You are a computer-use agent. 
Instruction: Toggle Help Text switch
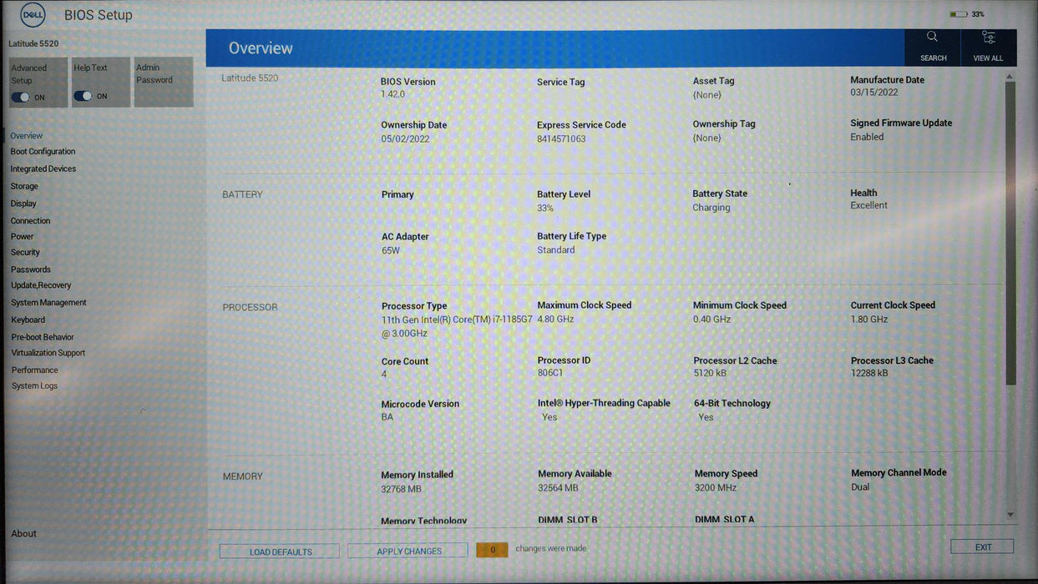83,96
